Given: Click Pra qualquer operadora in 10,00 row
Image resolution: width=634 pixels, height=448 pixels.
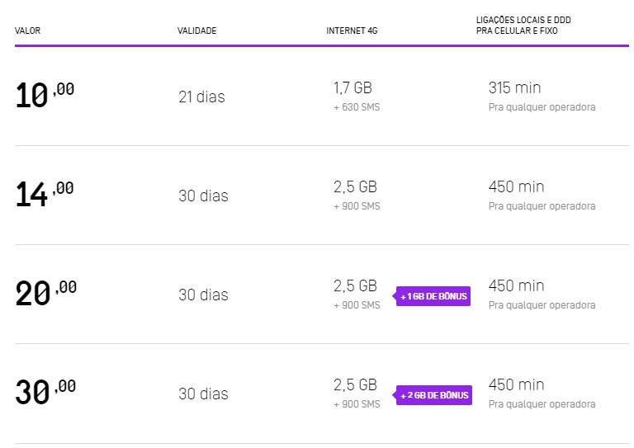Looking at the screenshot, I should 542,107.
